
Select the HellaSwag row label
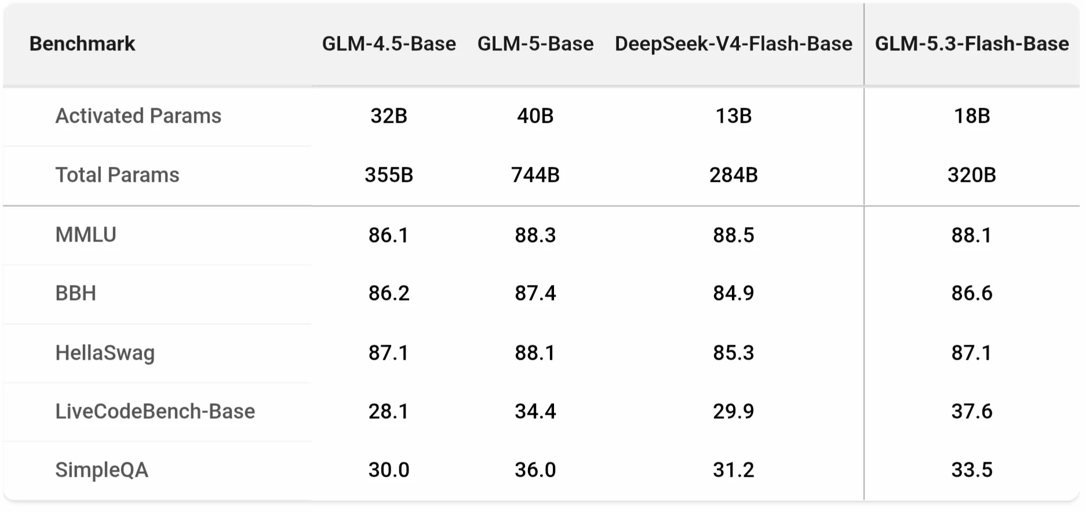tap(105, 353)
